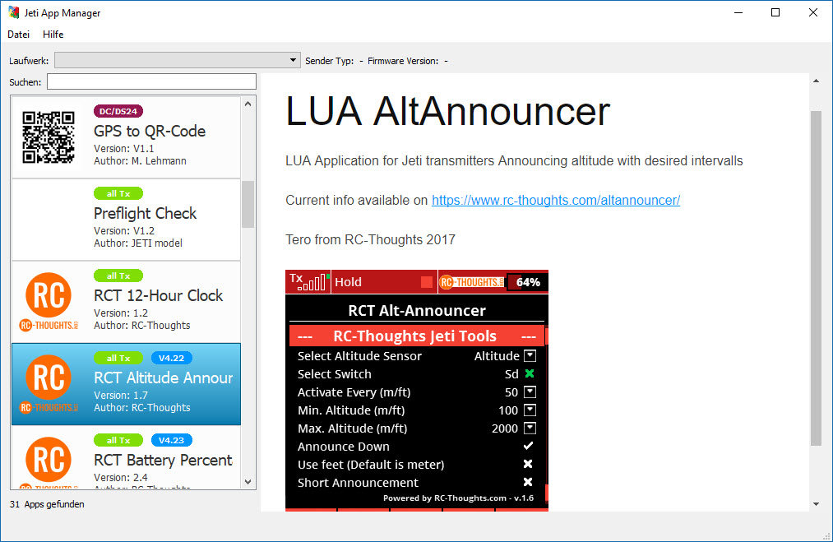The image size is (833, 542).
Task: Click the 64% battery indicator
Action: tap(528, 282)
